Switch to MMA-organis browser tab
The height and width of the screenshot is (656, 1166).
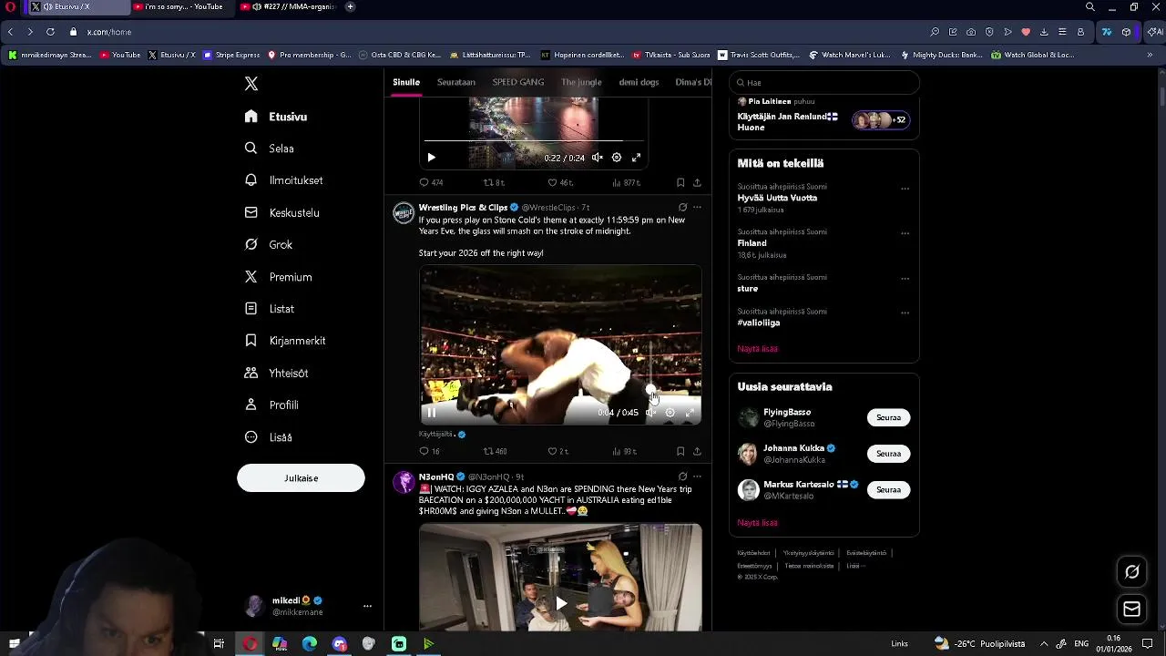[288, 6]
